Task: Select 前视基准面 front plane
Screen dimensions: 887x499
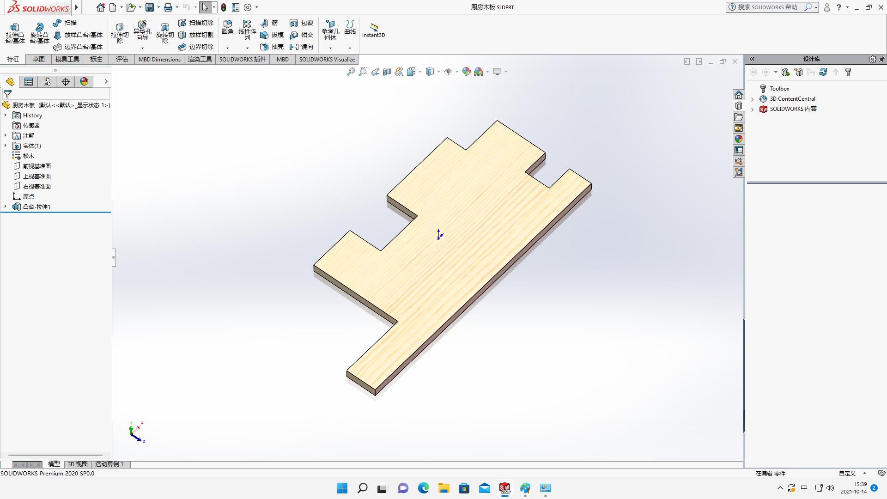Action: [x=32, y=166]
